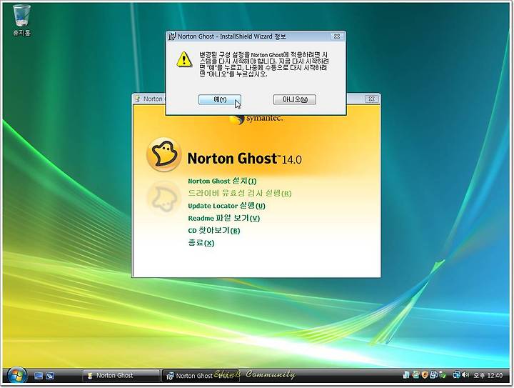Click the Norton Ghost 설치(I) link
The width and height of the screenshot is (514, 388).
(222, 181)
